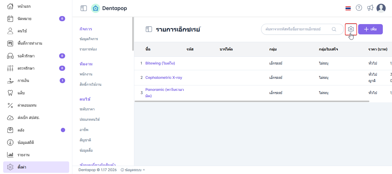Select ตั้งค่า settings in sidebar
Viewport: 392px width, 174px height.
click(x=22, y=167)
